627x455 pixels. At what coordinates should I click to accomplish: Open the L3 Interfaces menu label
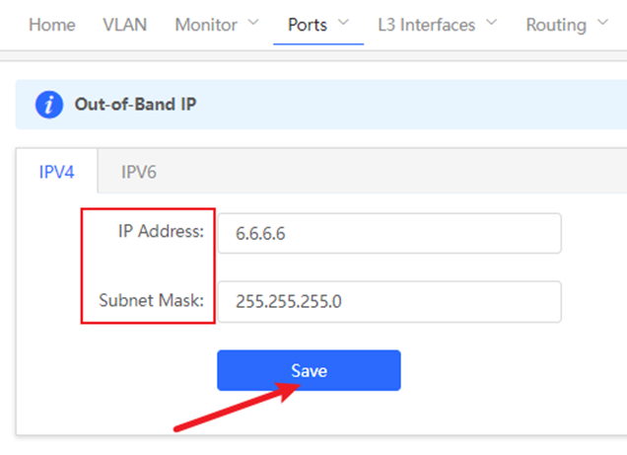point(426,24)
